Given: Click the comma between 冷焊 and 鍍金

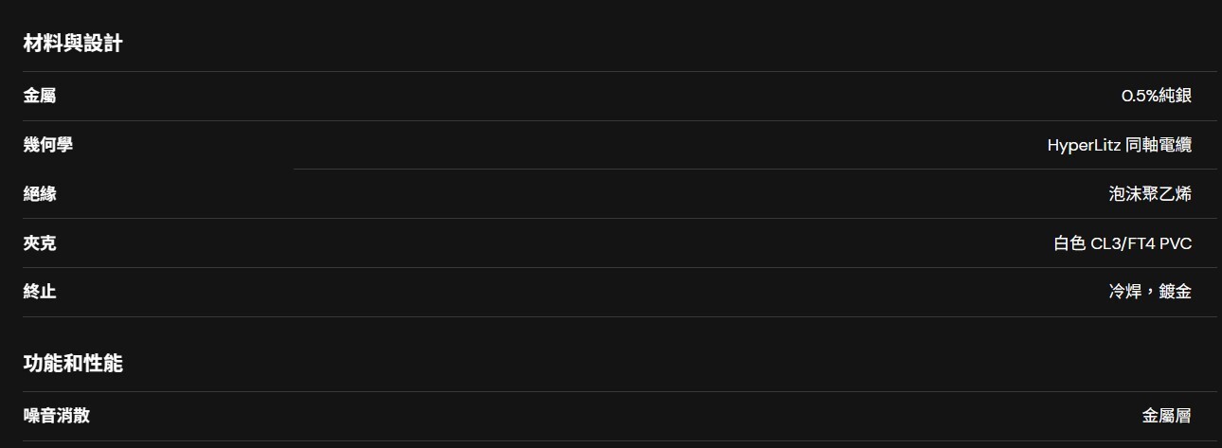Looking at the screenshot, I should click(1149, 294).
